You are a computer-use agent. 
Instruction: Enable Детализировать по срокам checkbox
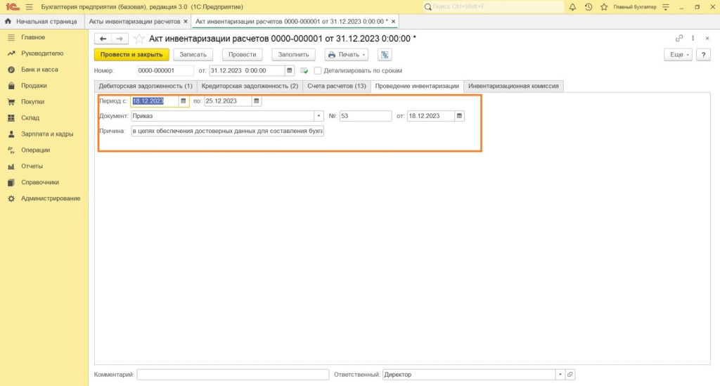(318, 70)
